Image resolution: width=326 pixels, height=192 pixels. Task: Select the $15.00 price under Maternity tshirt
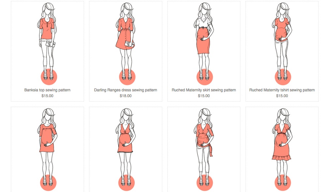[x=282, y=96]
